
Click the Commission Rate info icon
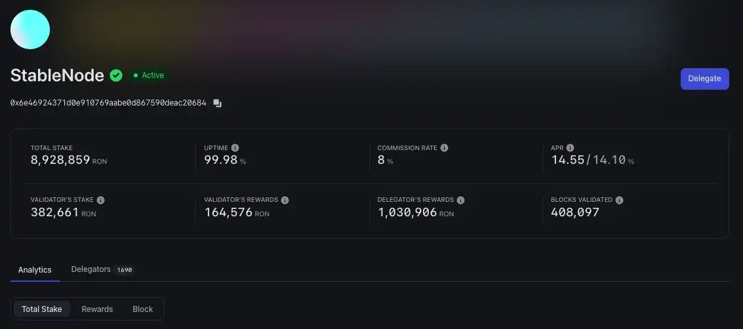click(x=444, y=148)
